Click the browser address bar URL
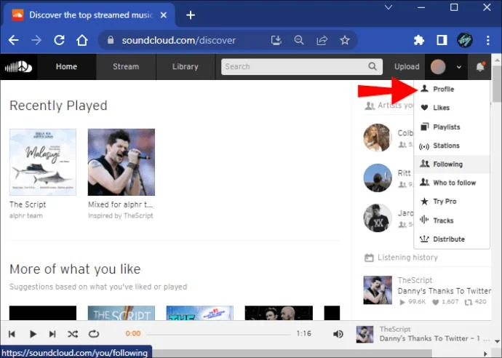The height and width of the screenshot is (358, 502). (x=179, y=40)
